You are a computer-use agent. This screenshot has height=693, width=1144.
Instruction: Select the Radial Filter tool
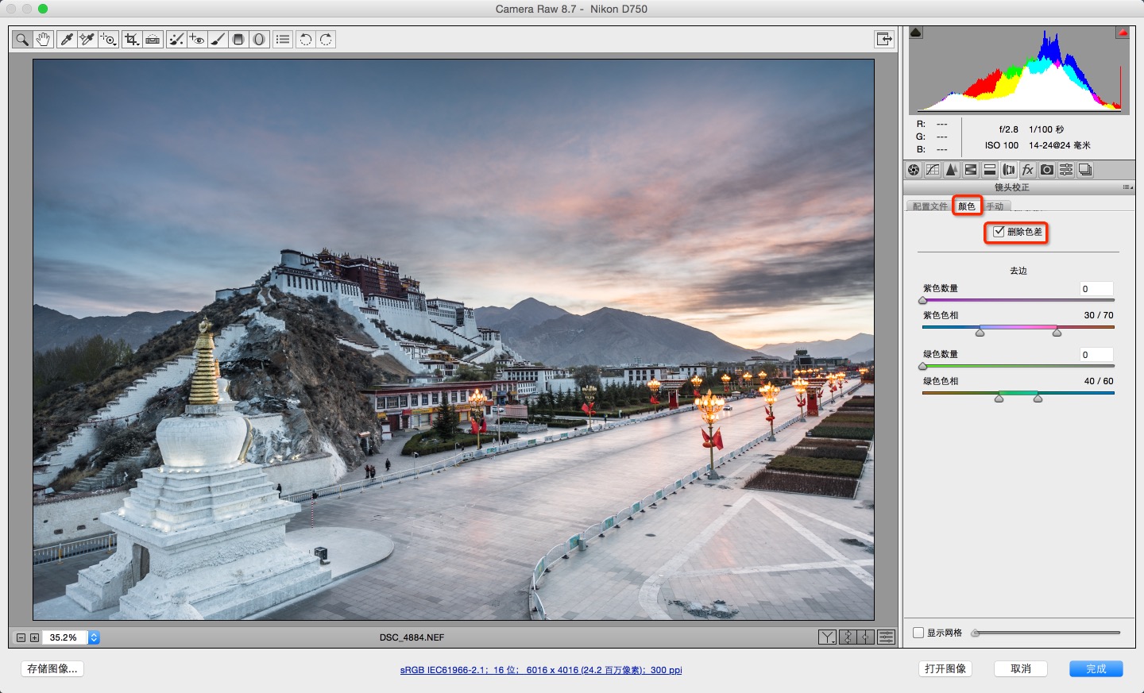pyautogui.click(x=259, y=39)
